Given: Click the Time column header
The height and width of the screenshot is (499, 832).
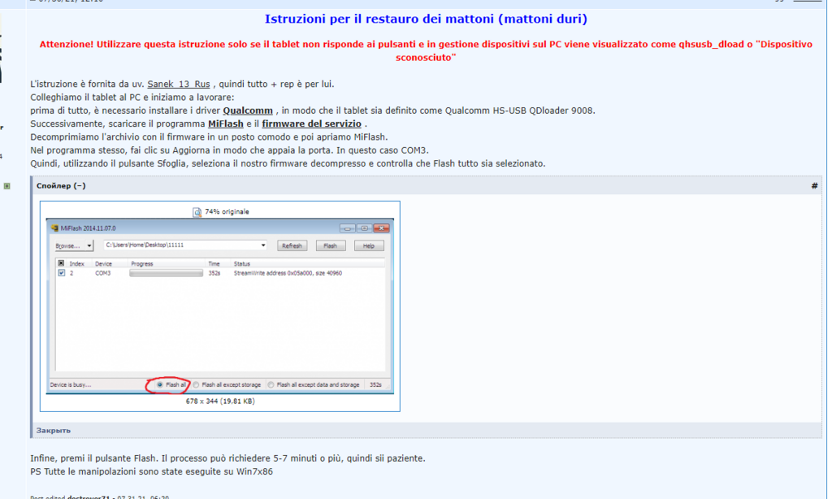Looking at the screenshot, I should click(x=214, y=264).
